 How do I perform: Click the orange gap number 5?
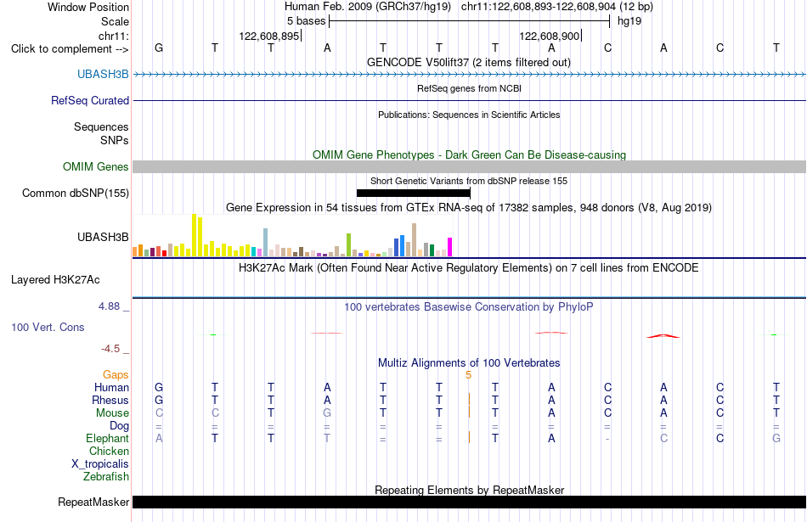click(x=468, y=375)
